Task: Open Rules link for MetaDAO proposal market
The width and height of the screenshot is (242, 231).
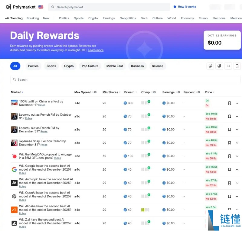Action: pos(57,158)
